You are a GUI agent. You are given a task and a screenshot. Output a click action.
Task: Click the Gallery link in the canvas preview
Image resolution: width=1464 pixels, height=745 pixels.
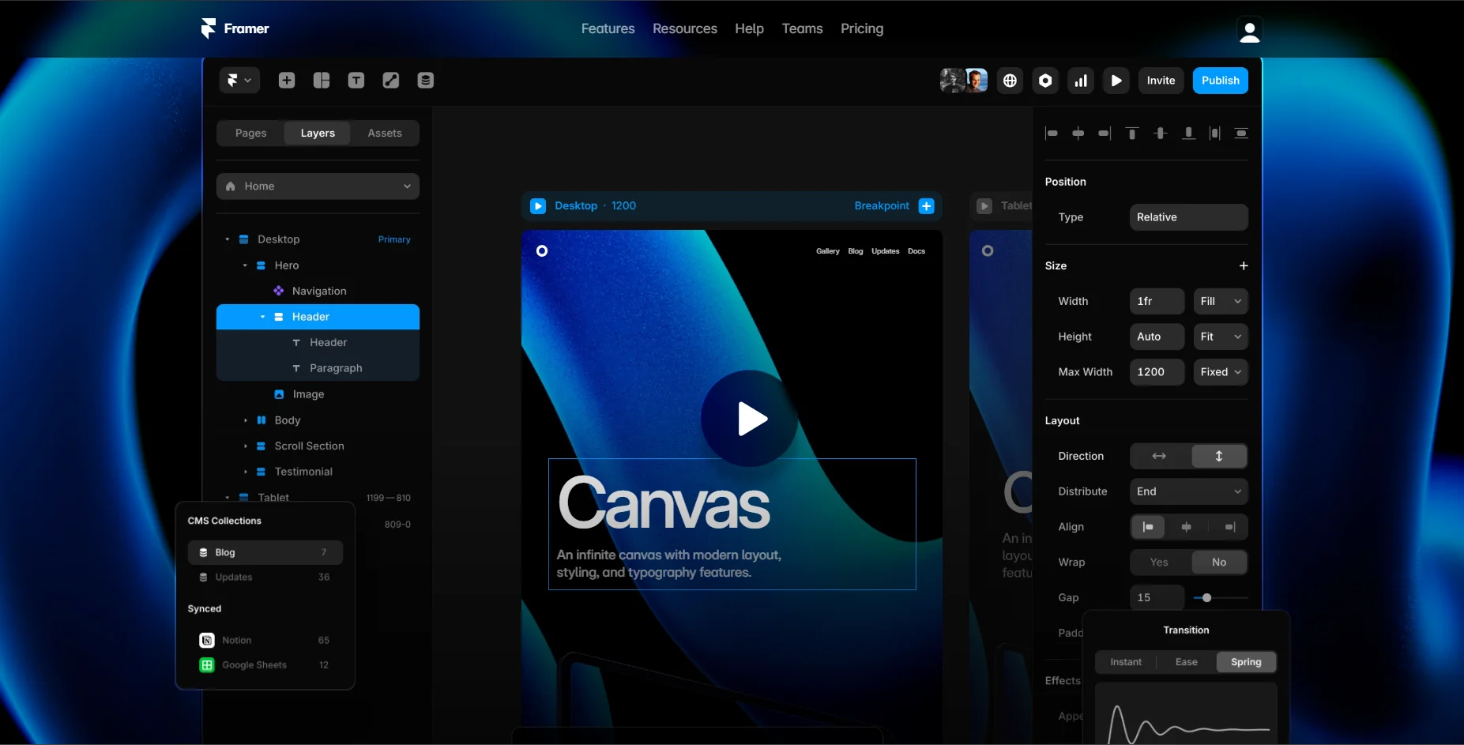828,251
